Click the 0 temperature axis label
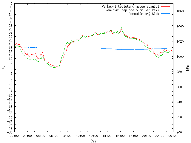The image size is (191, 143). pos(11,77)
